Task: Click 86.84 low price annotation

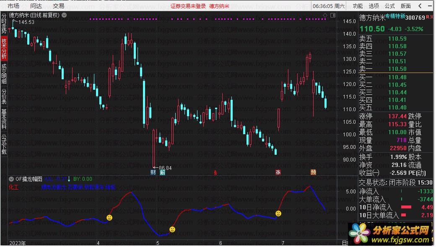Action: pyautogui.click(x=165, y=168)
